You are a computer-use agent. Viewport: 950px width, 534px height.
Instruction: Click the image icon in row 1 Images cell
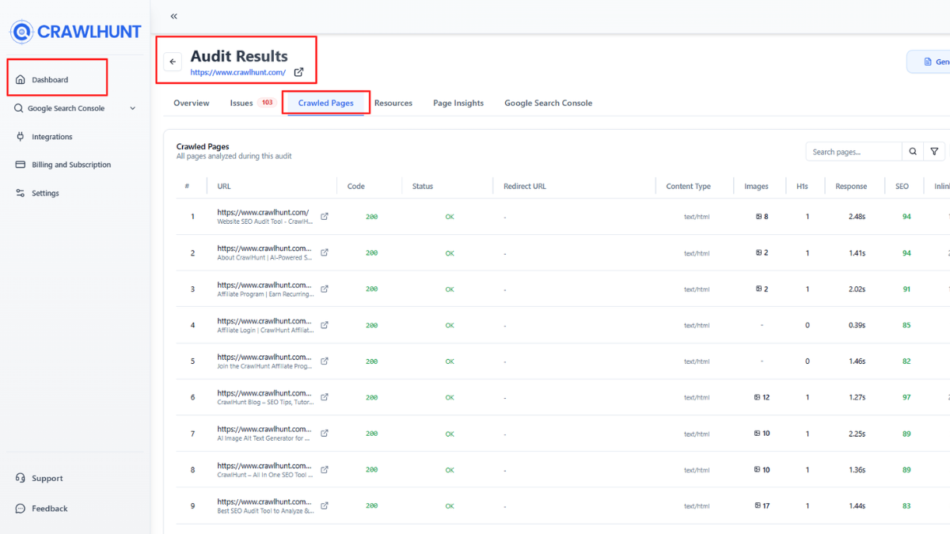(x=758, y=217)
